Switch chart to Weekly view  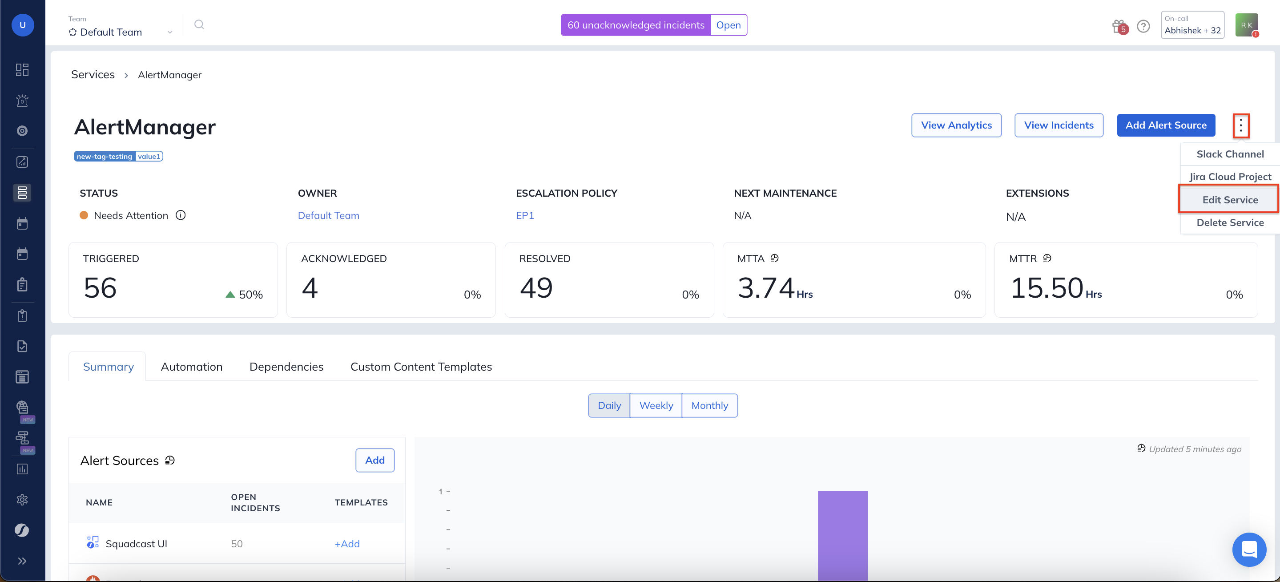(x=656, y=405)
